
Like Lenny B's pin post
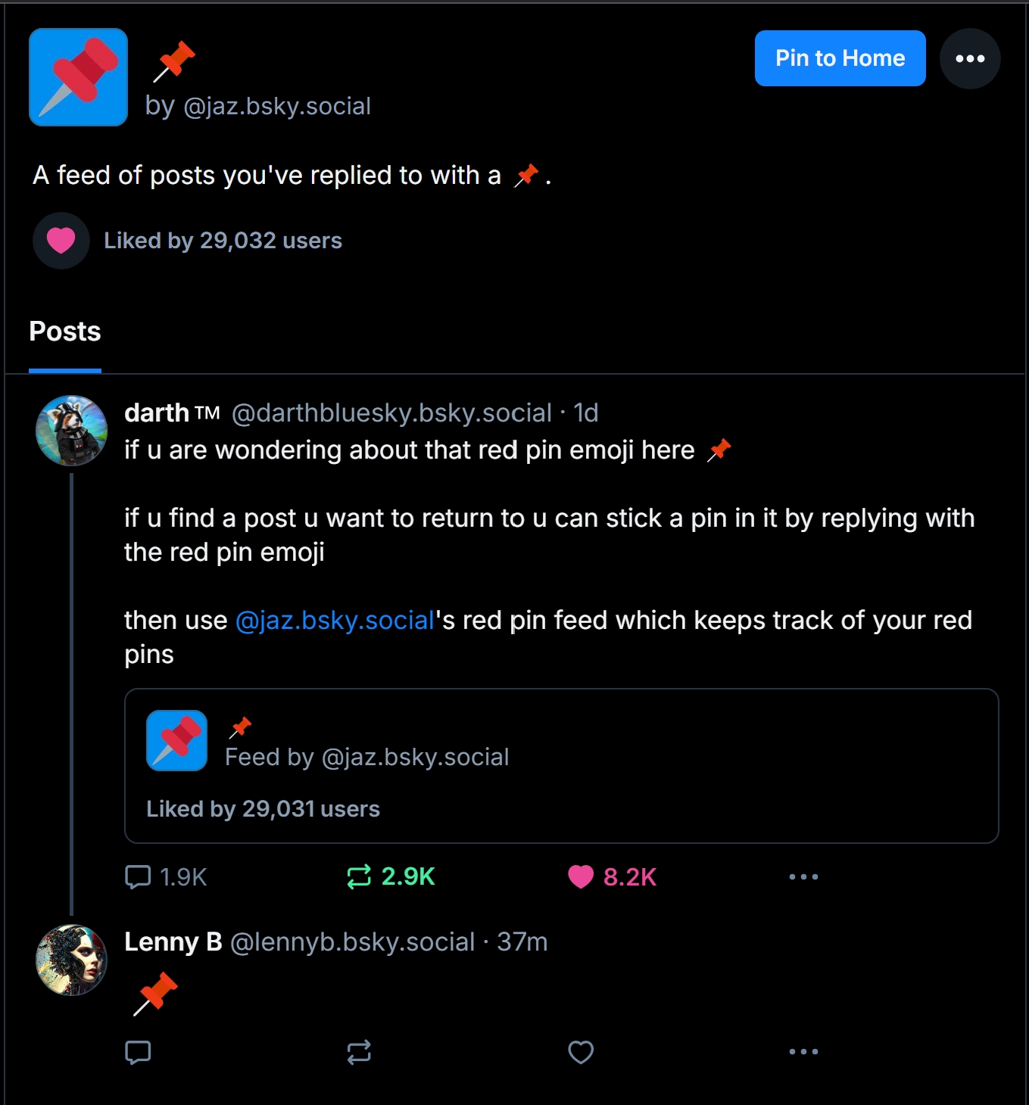click(x=581, y=1052)
